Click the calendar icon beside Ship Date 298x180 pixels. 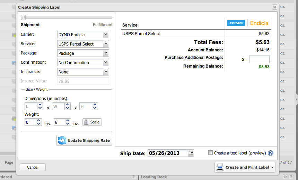[191, 153]
